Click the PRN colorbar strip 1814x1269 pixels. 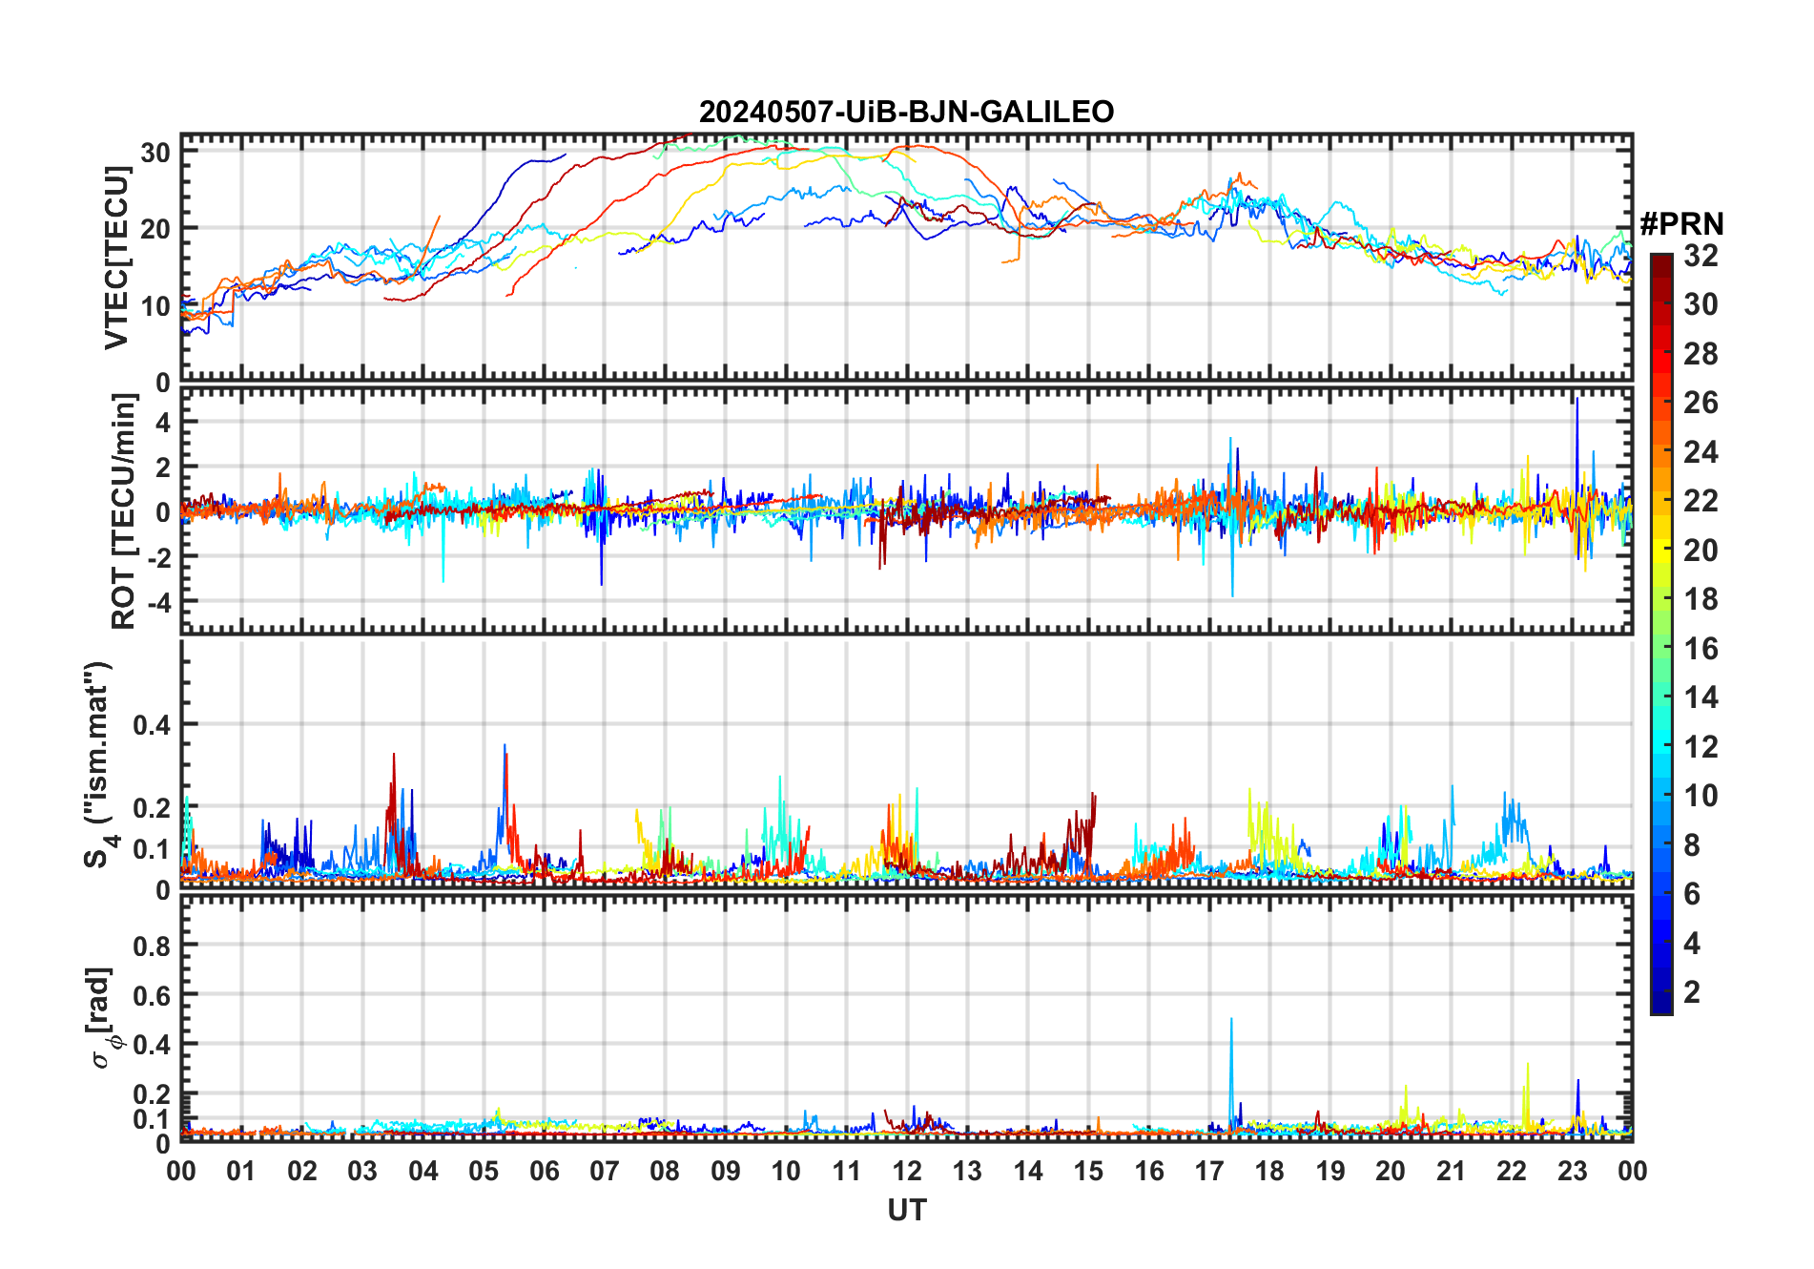[x=1660, y=634]
